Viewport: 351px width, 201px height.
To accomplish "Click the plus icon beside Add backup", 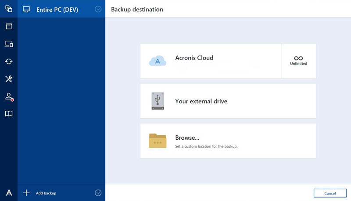I will pyautogui.click(x=26, y=193).
